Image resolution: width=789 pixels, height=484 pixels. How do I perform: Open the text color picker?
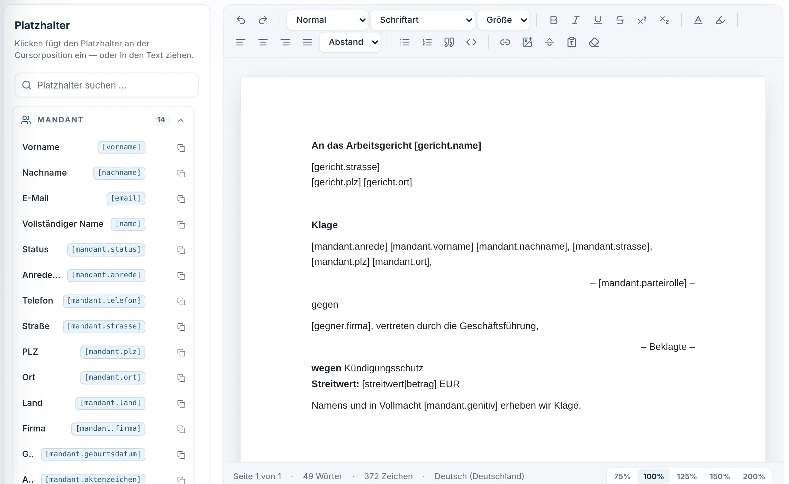(698, 20)
